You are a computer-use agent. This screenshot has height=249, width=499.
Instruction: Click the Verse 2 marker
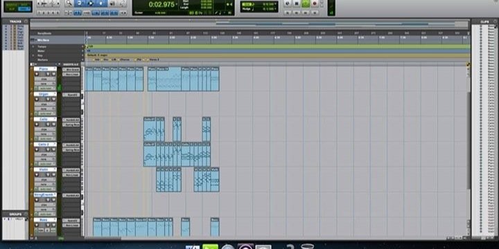(x=153, y=59)
